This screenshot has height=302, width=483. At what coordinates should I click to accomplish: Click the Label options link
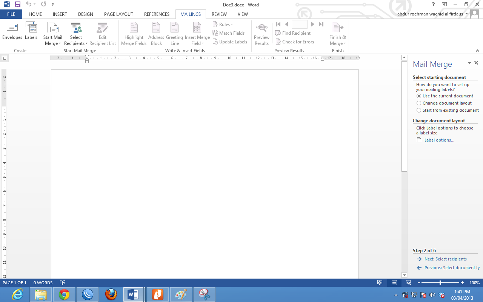pos(439,140)
